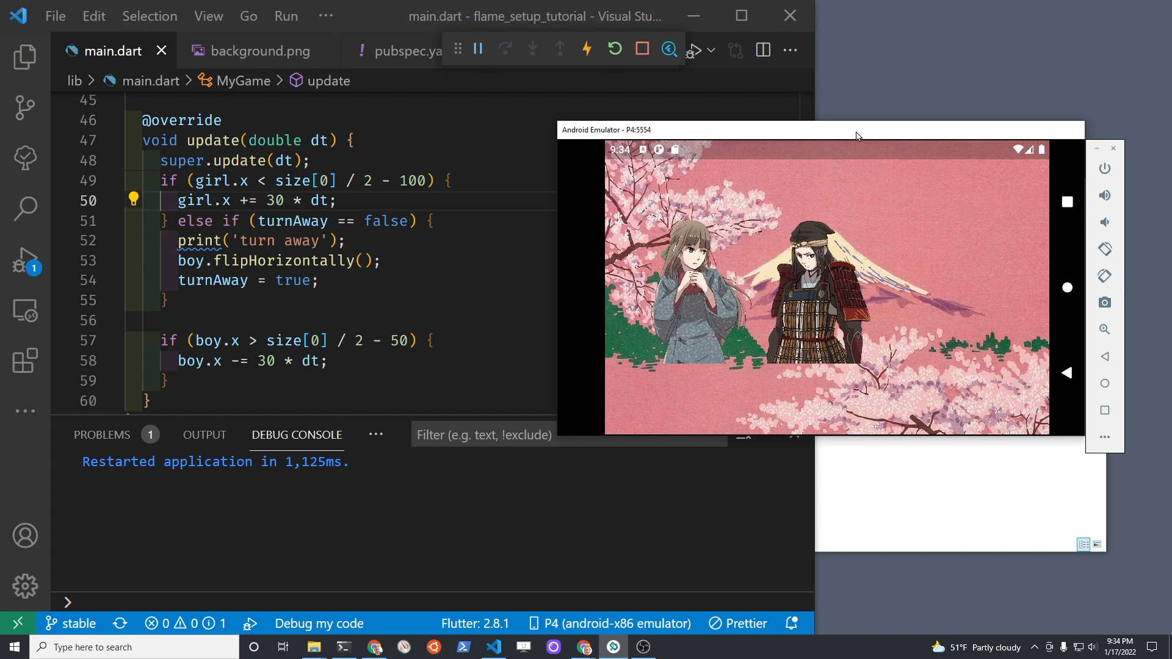Open emulator extended controls ellipsis
This screenshot has height=659, width=1172.
coord(1105,437)
